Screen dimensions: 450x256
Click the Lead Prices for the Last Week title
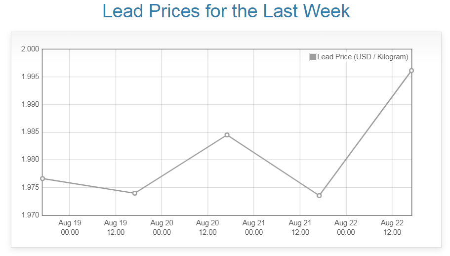pyautogui.click(x=226, y=11)
